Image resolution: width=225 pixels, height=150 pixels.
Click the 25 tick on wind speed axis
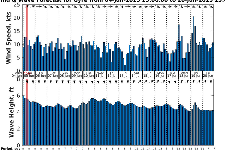click(17, 5)
